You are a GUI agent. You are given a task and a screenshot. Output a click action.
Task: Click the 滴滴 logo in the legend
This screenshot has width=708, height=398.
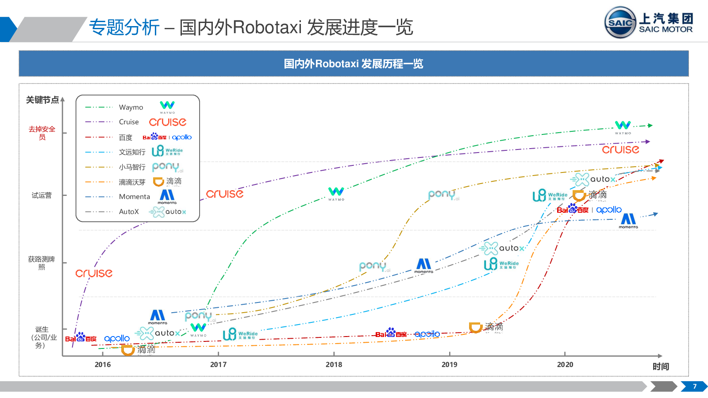tap(167, 181)
